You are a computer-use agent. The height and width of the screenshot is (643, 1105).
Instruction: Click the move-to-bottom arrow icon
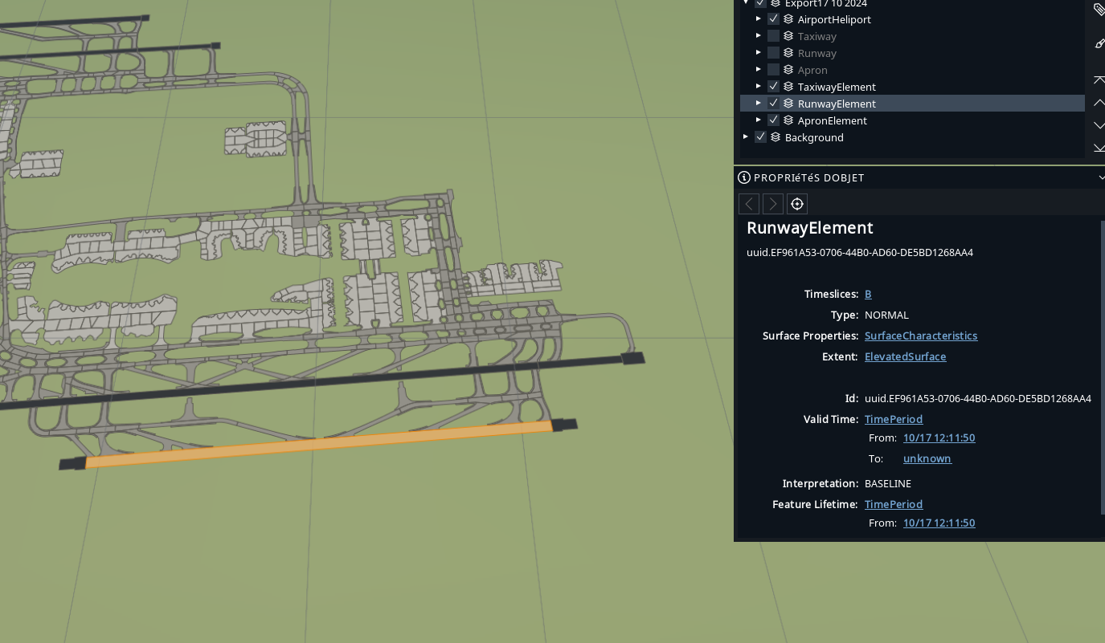click(1099, 148)
